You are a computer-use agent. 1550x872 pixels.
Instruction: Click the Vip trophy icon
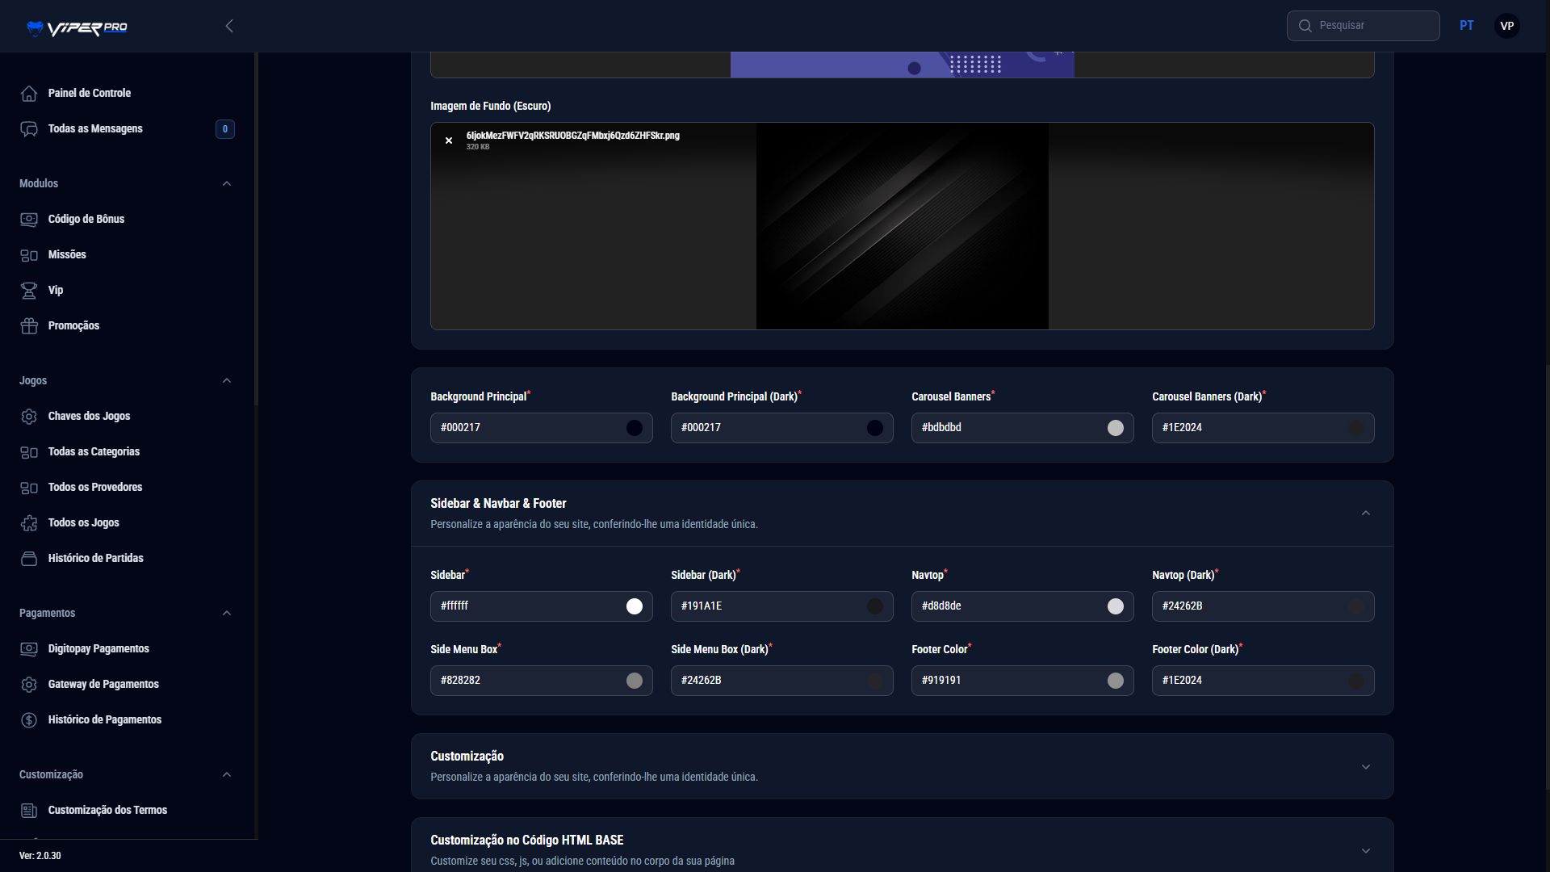(29, 291)
